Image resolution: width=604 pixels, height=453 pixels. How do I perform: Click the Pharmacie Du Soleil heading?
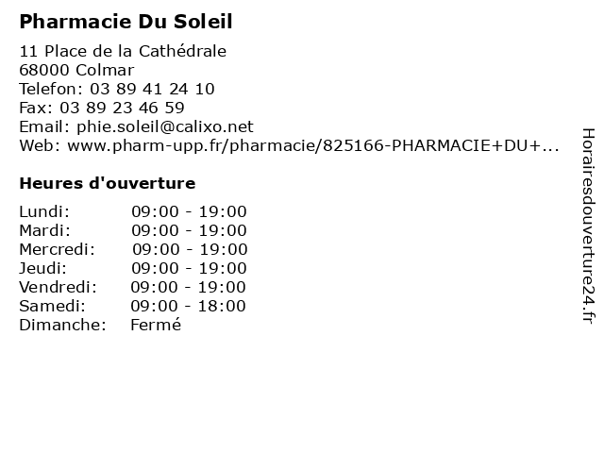pos(126,21)
